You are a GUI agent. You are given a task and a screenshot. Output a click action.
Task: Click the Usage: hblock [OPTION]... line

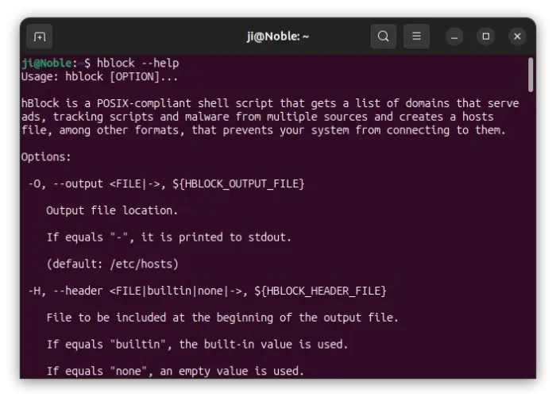pyautogui.click(x=99, y=76)
